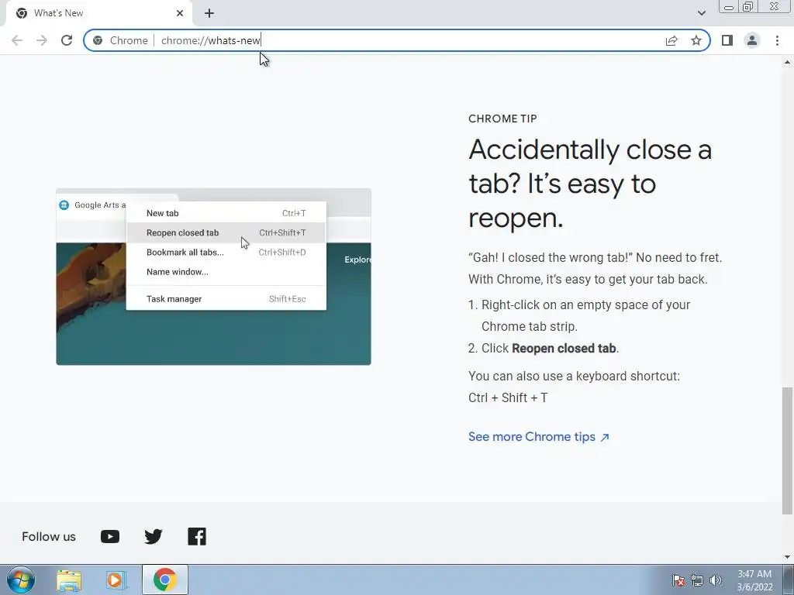Open the Chrome three-dot menu
The height and width of the screenshot is (595, 794).
tap(777, 40)
